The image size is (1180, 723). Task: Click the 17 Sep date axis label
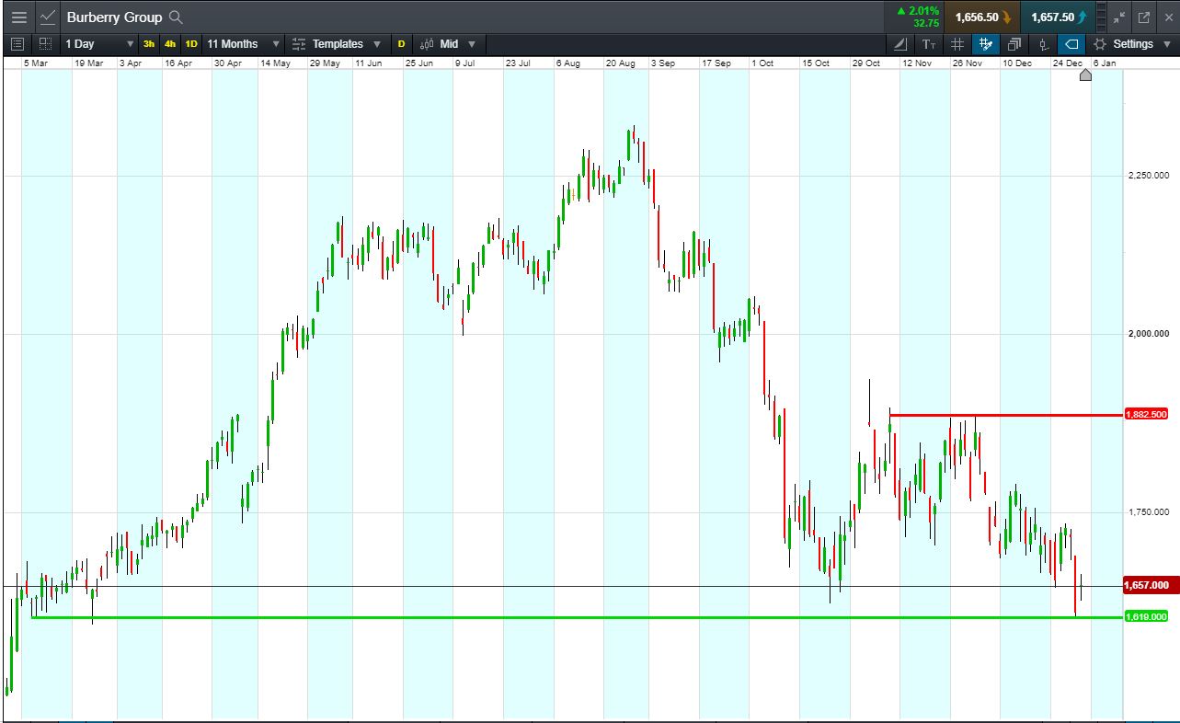pyautogui.click(x=716, y=63)
